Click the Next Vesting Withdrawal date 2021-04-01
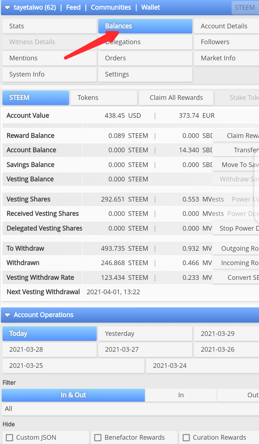Viewport: 259px width, 444px height. coord(113,292)
